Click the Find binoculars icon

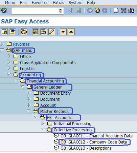coord(123,11)
